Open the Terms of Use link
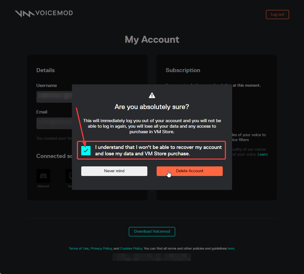The height and width of the screenshot is (274, 304). 79,248
